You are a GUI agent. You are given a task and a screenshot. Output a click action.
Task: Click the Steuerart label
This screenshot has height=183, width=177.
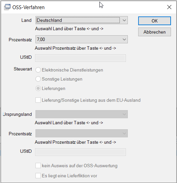click(x=23, y=69)
